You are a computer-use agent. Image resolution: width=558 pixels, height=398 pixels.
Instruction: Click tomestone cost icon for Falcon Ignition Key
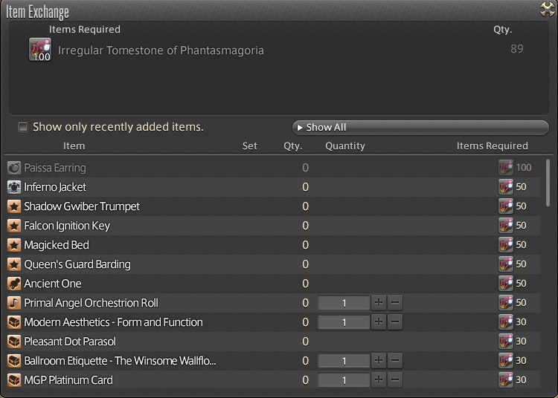(506, 225)
